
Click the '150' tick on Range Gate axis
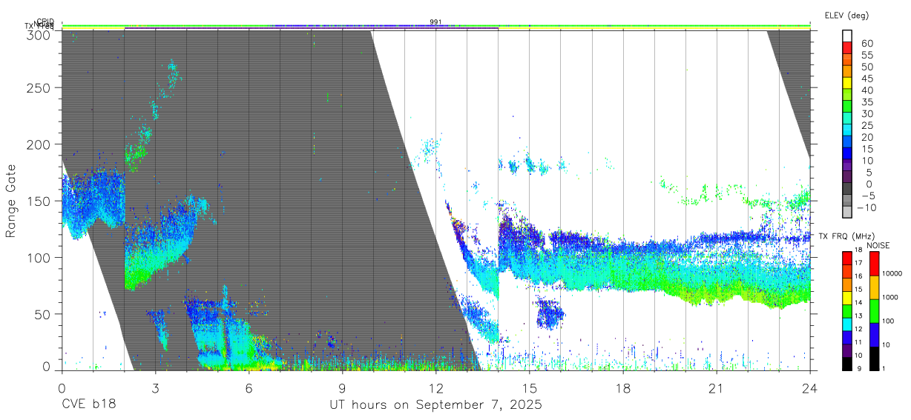click(x=39, y=201)
